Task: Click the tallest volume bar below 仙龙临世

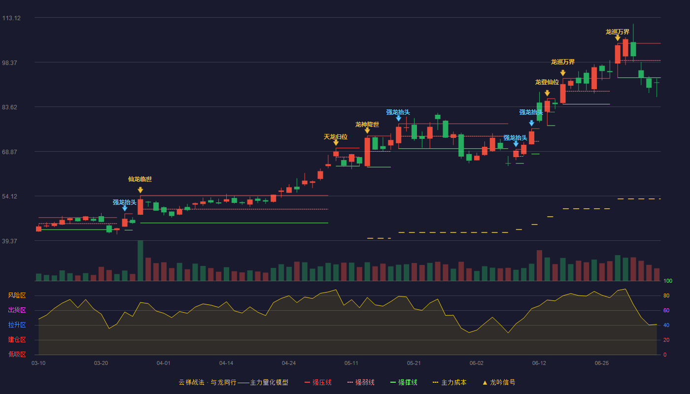Action: 140,261
